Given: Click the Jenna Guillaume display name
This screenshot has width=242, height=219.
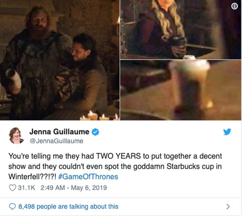Looking at the screenshot, I should [59, 132].
